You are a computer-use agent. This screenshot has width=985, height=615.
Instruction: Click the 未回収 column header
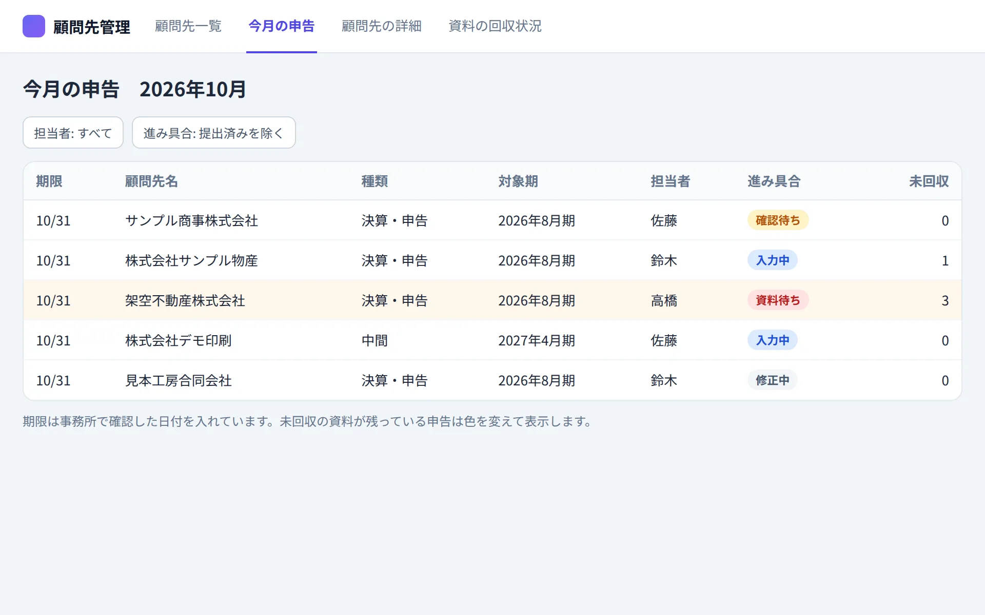(929, 181)
